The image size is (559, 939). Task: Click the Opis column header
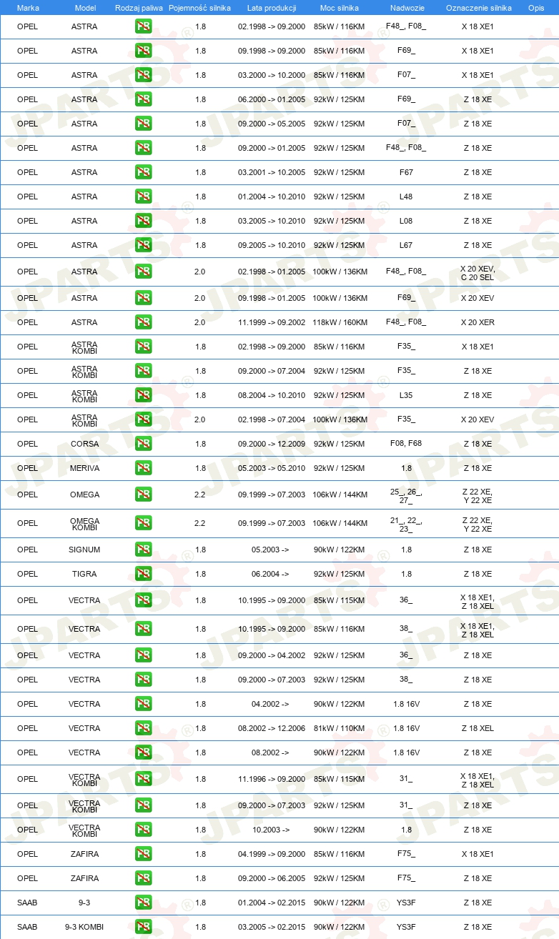point(535,8)
